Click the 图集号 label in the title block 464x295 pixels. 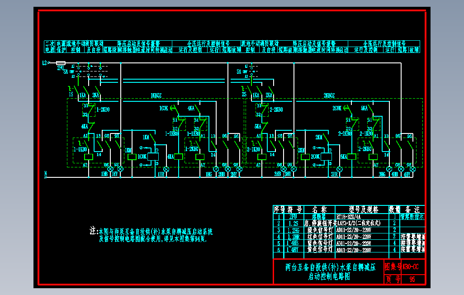(393, 267)
